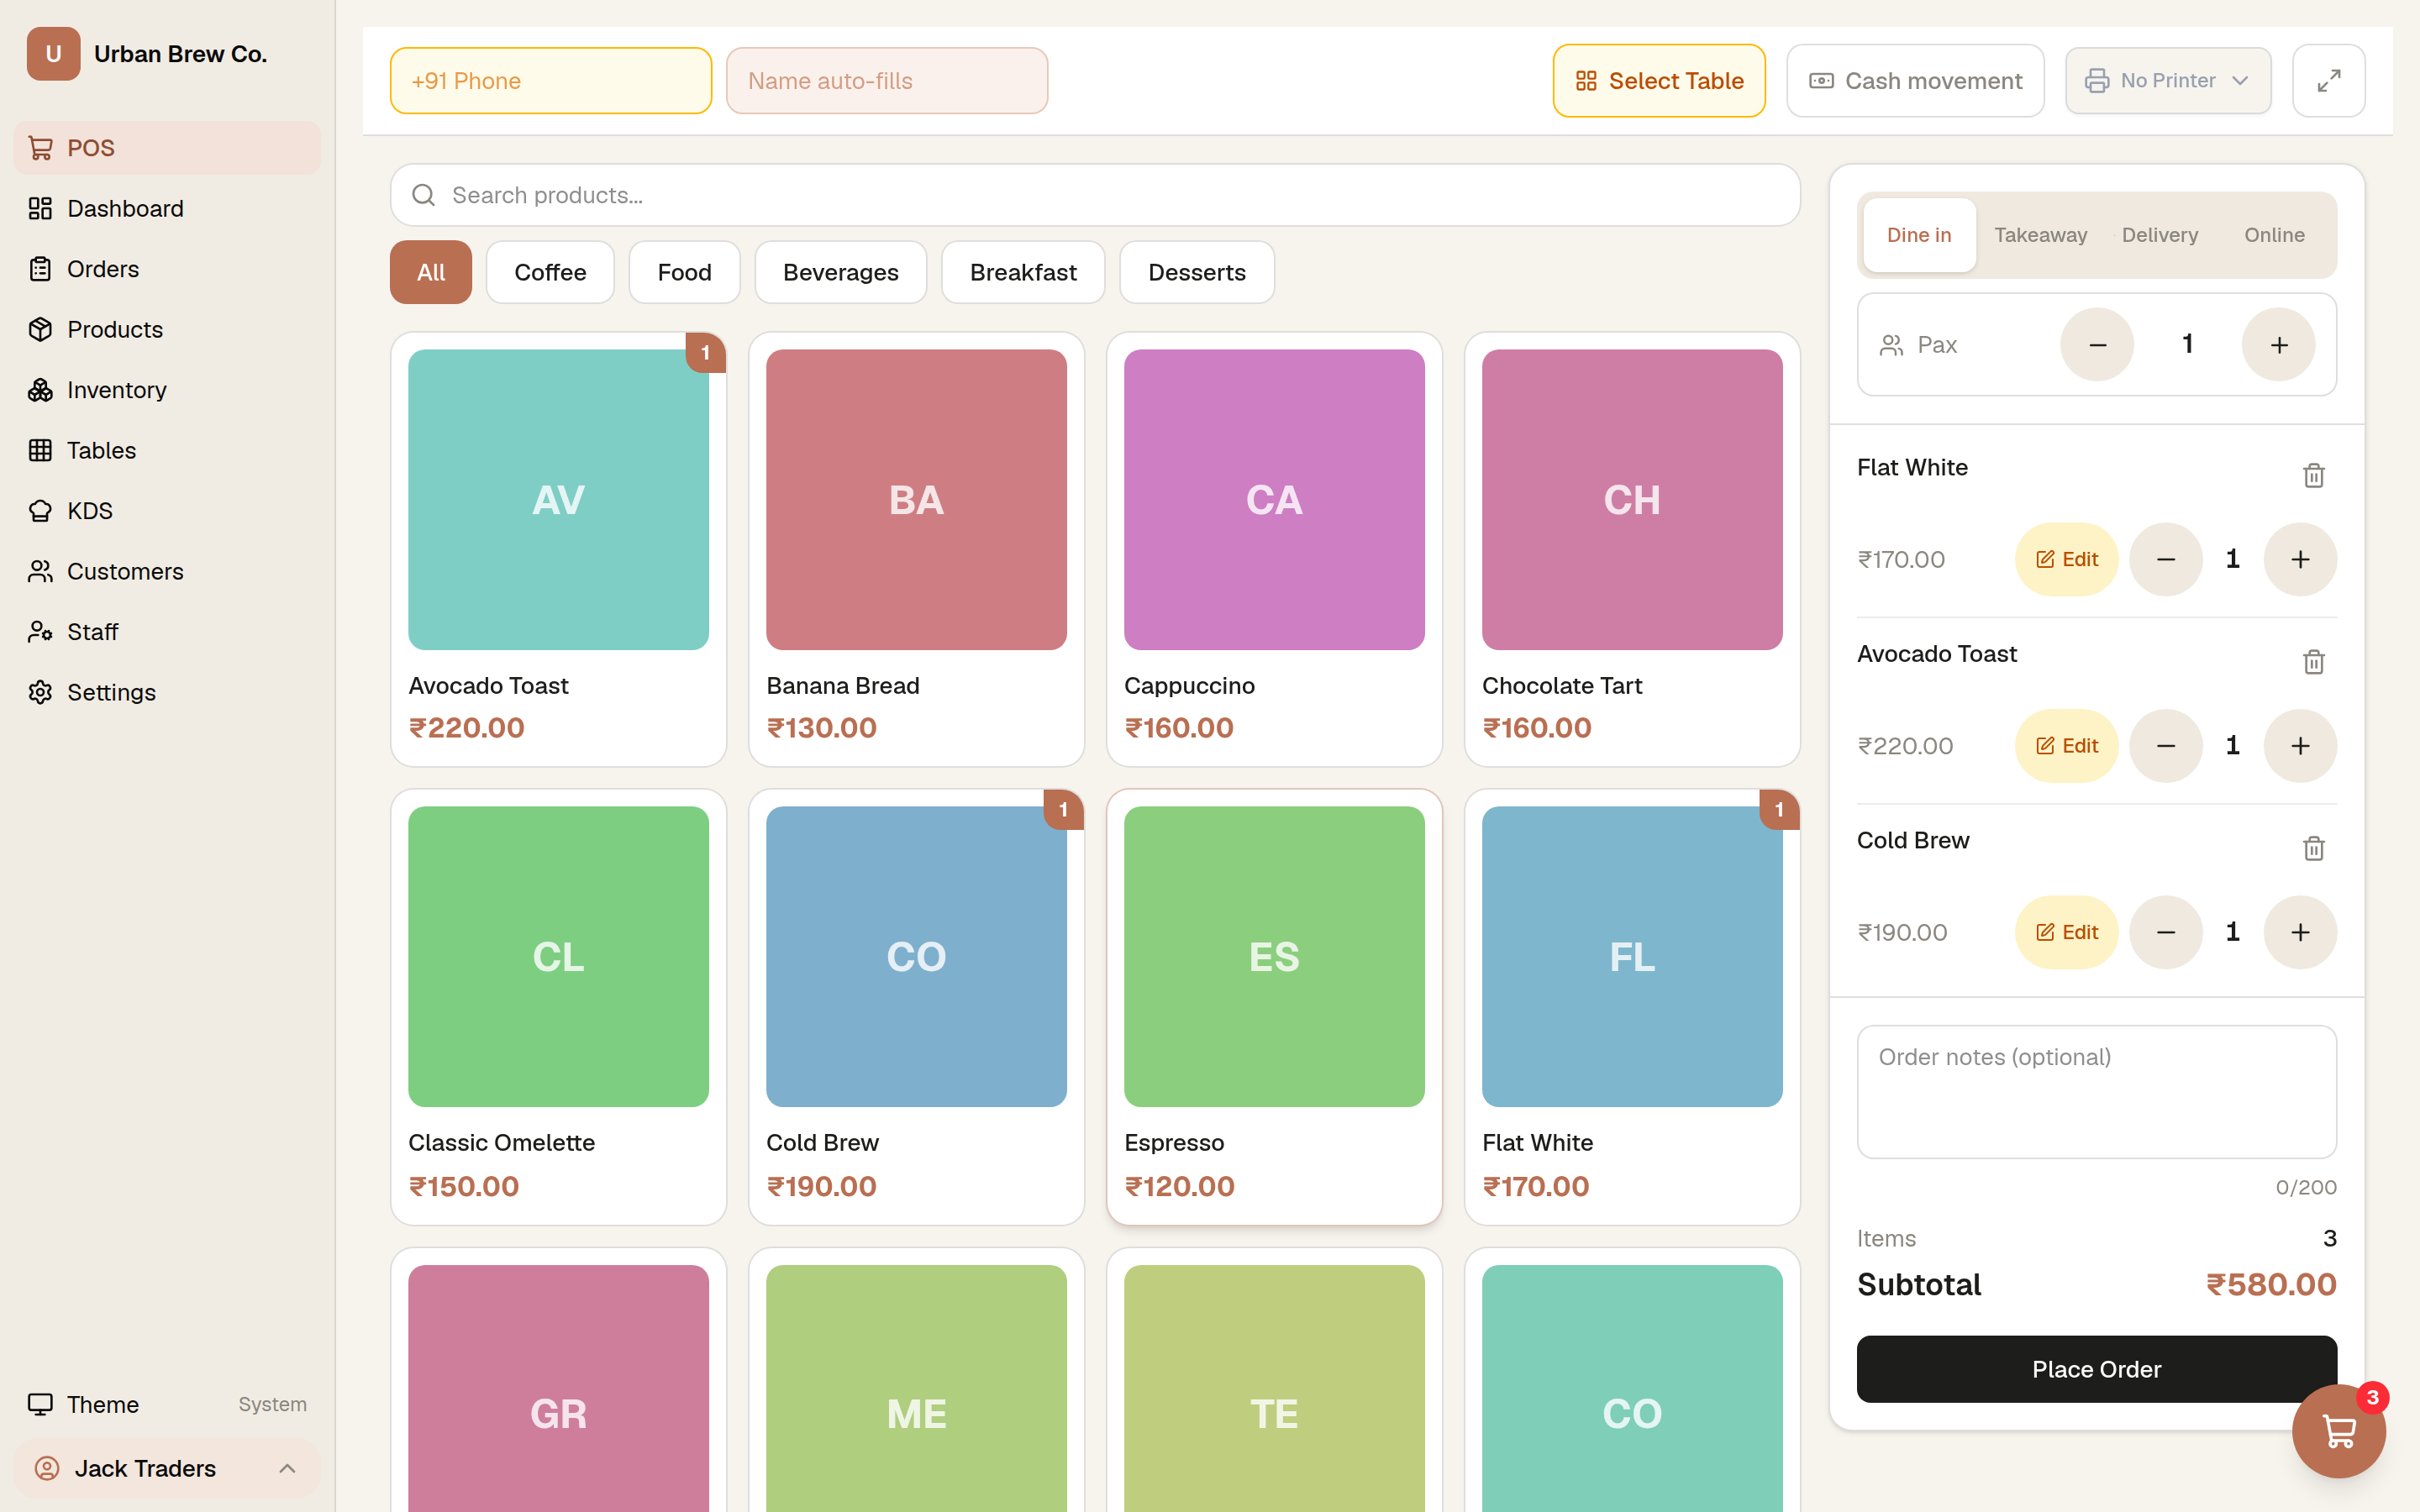Open the Dashboard page

[x=167, y=208]
